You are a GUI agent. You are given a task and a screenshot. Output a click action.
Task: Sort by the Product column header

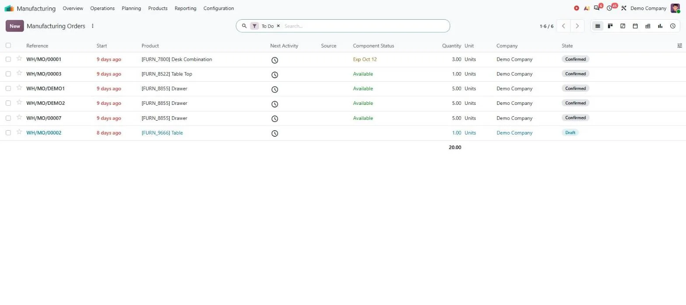(150, 45)
